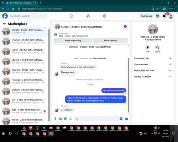
Task: Bookmark this page star icon
Action: (x=157, y=9)
